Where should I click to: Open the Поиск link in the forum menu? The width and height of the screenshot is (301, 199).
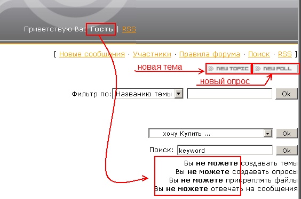click(x=259, y=54)
